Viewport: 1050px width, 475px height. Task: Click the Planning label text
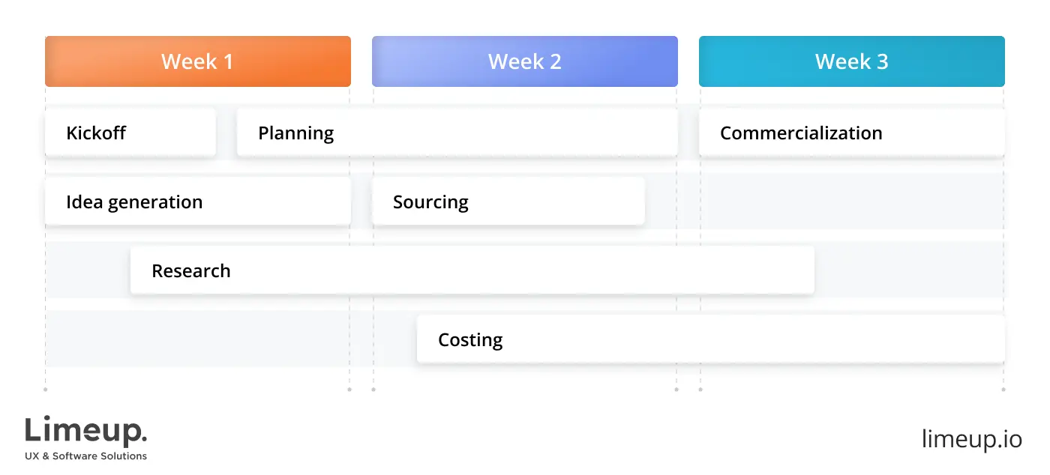(296, 133)
